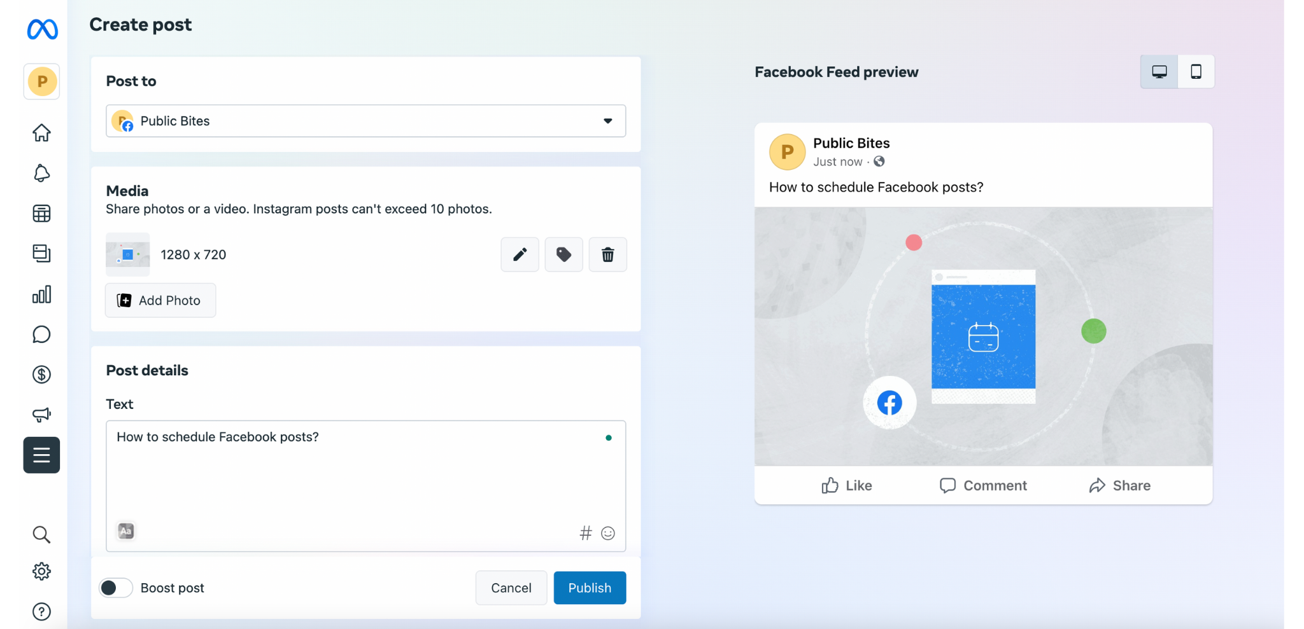Screen dimensions: 1304x629
Task: Open Settings gear in the sidebar
Action: point(41,571)
